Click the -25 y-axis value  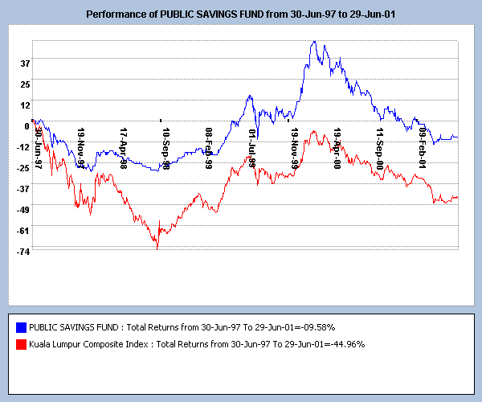tap(23, 168)
